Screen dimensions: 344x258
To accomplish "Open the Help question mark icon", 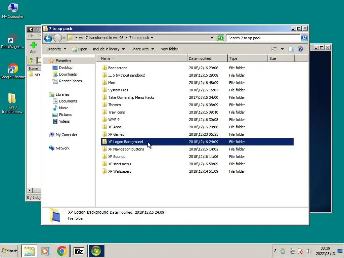I will [301, 49].
